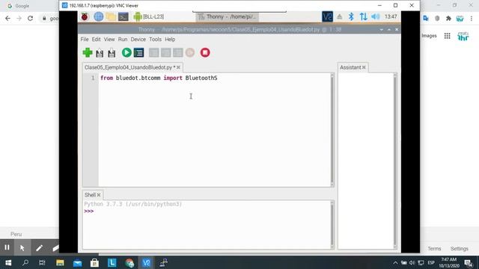Click the greyed Resume toolbar icon
Image resolution: width=479 pixels, height=269 pixels.
click(190, 53)
